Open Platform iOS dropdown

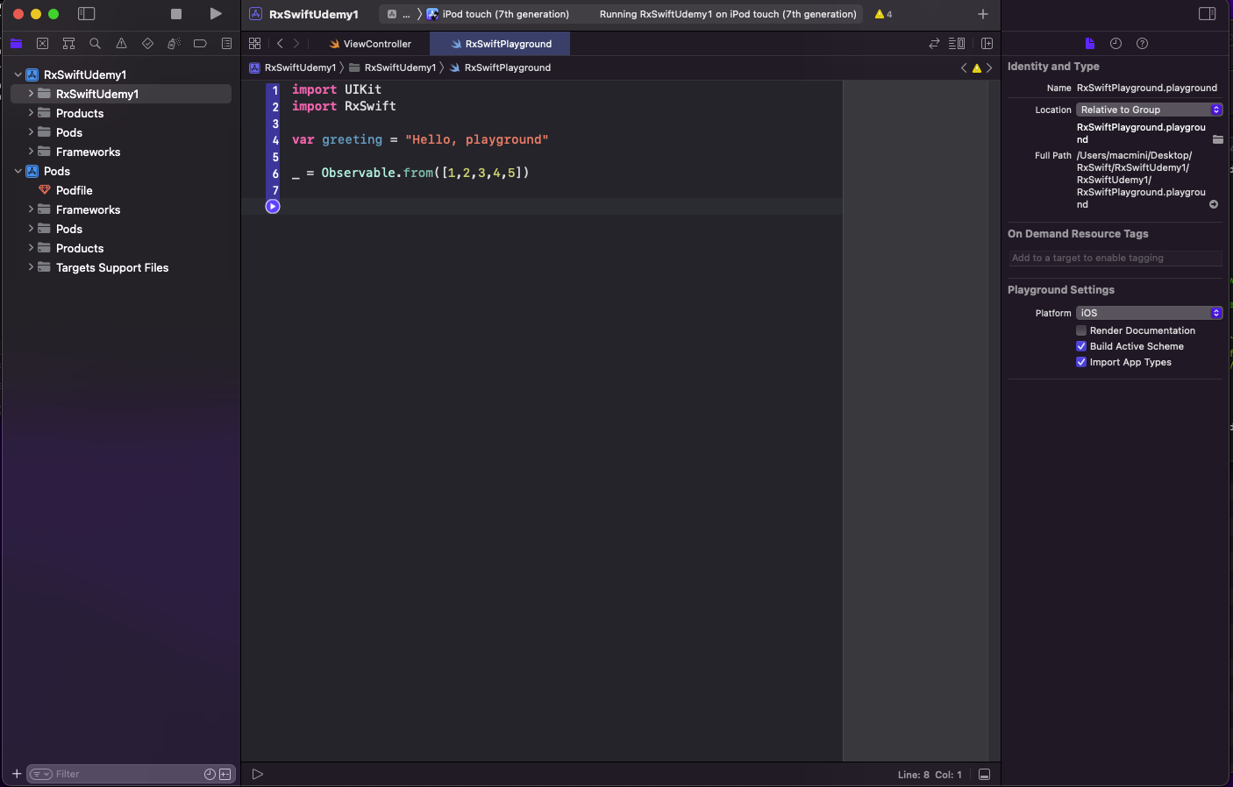click(1149, 313)
